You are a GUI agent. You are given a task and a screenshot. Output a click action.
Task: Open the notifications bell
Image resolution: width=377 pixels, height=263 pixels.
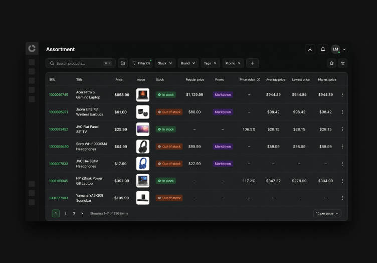323,49
